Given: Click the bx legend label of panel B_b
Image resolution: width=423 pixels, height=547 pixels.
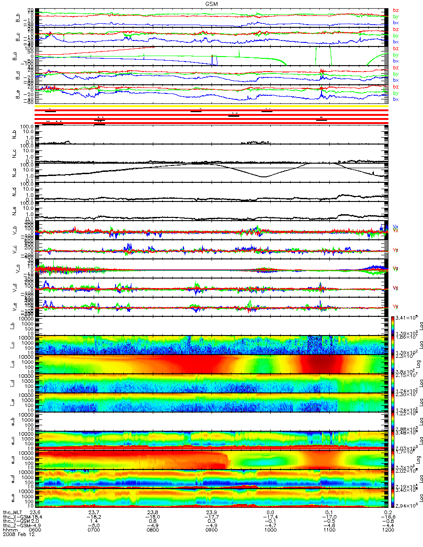Looking at the screenshot, I should pyautogui.click(x=396, y=23).
